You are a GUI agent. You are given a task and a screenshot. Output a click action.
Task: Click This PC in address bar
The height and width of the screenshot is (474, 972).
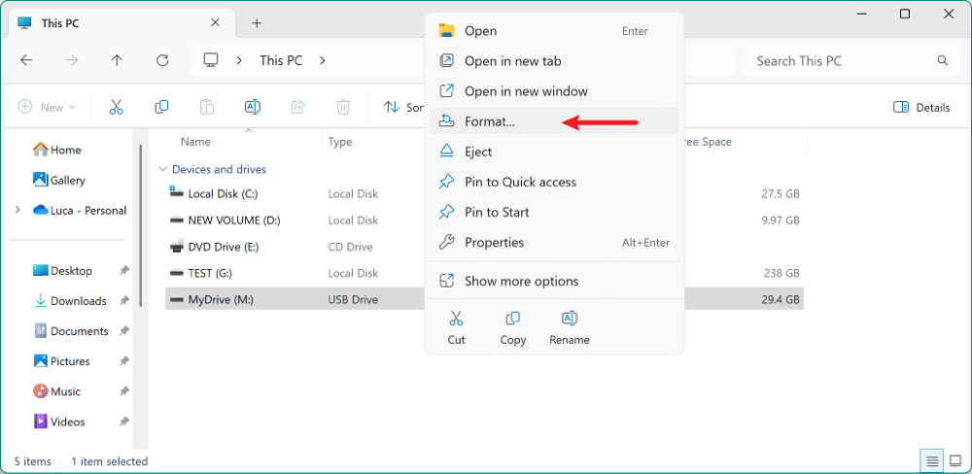point(281,61)
